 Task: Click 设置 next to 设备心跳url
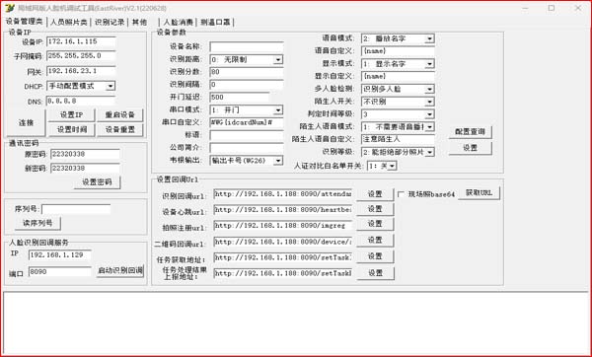pos(375,209)
